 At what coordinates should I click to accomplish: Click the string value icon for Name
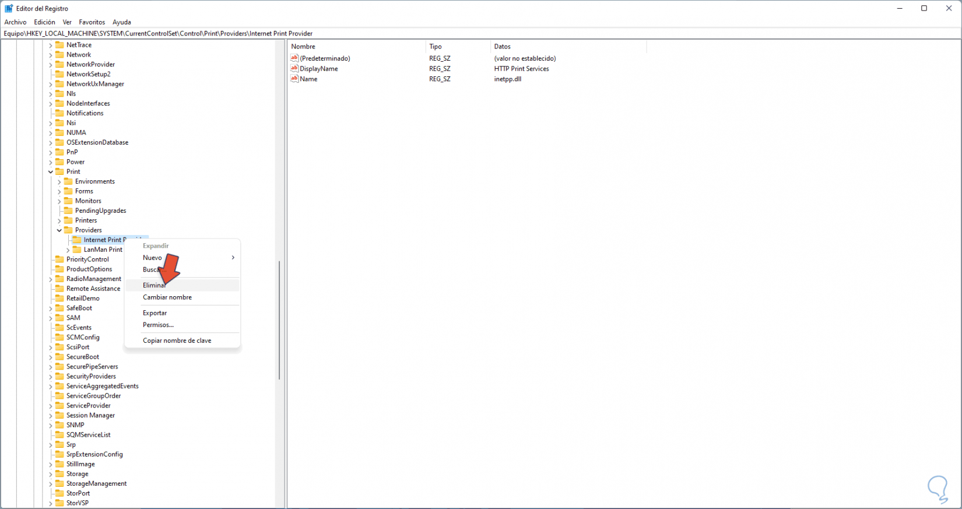(x=294, y=79)
